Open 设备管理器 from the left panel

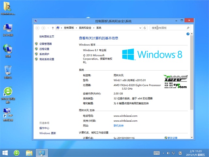[x=45, y=44]
